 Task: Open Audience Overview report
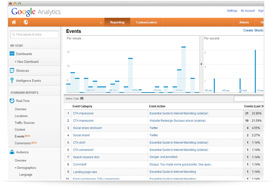point(20,161)
